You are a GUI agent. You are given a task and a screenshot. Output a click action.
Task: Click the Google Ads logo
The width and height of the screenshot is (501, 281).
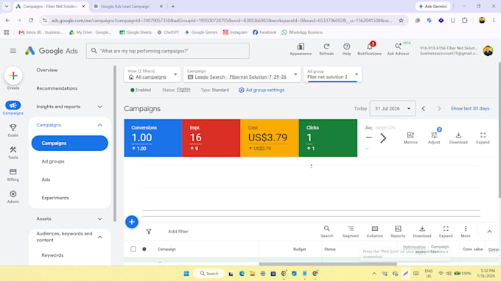click(x=52, y=51)
